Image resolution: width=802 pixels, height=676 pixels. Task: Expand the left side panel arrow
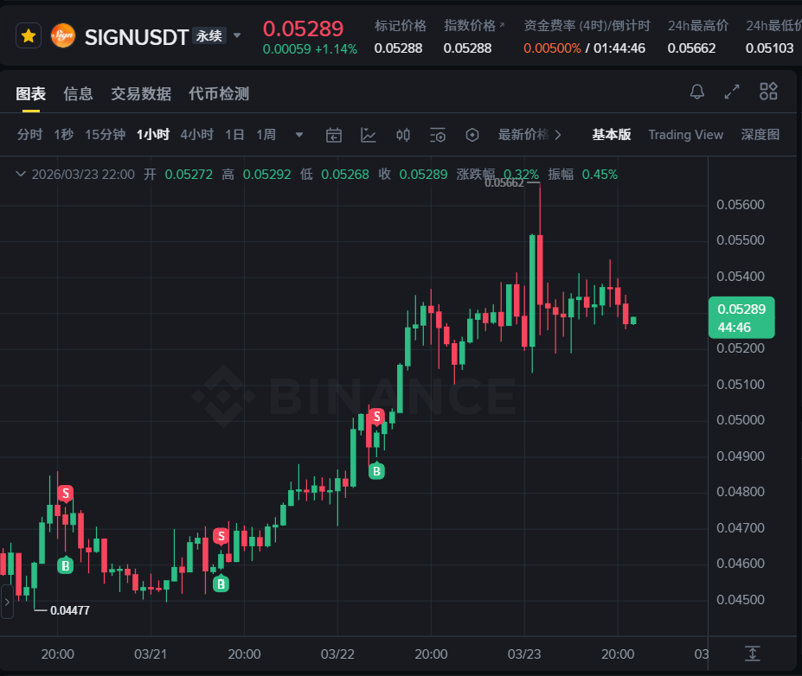pos(7,602)
